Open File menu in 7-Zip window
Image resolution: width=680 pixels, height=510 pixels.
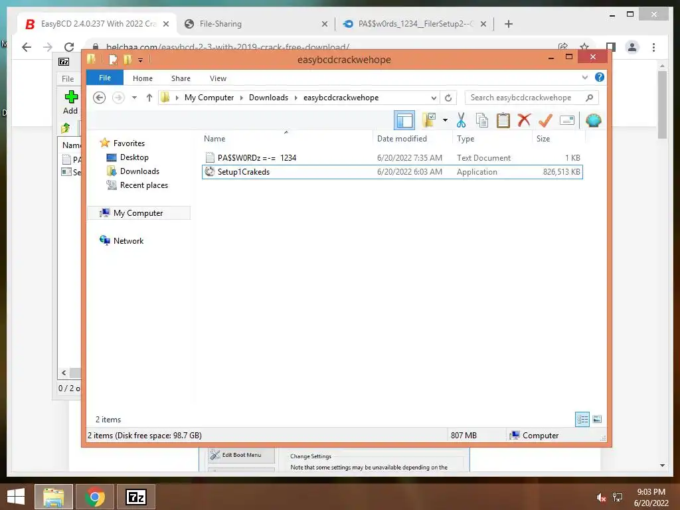point(68,79)
